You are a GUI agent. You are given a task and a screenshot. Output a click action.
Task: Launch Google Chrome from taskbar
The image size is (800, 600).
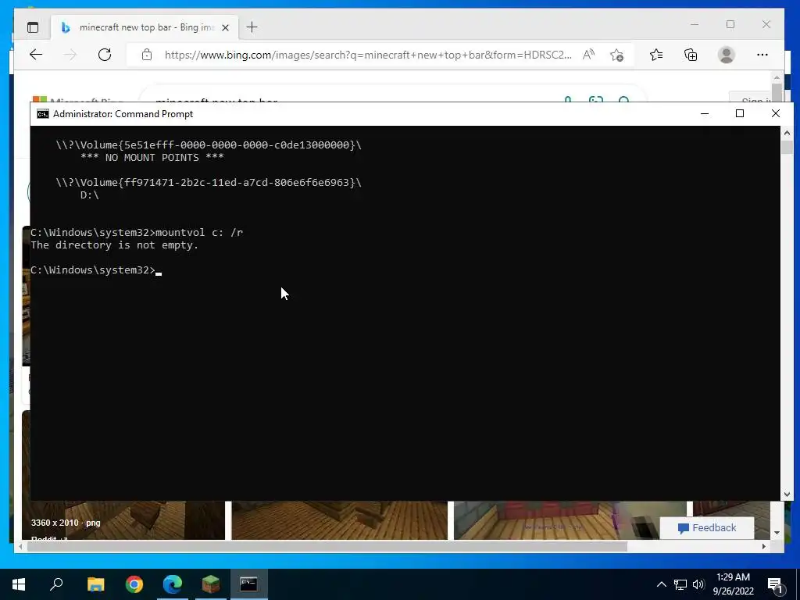[134, 584]
